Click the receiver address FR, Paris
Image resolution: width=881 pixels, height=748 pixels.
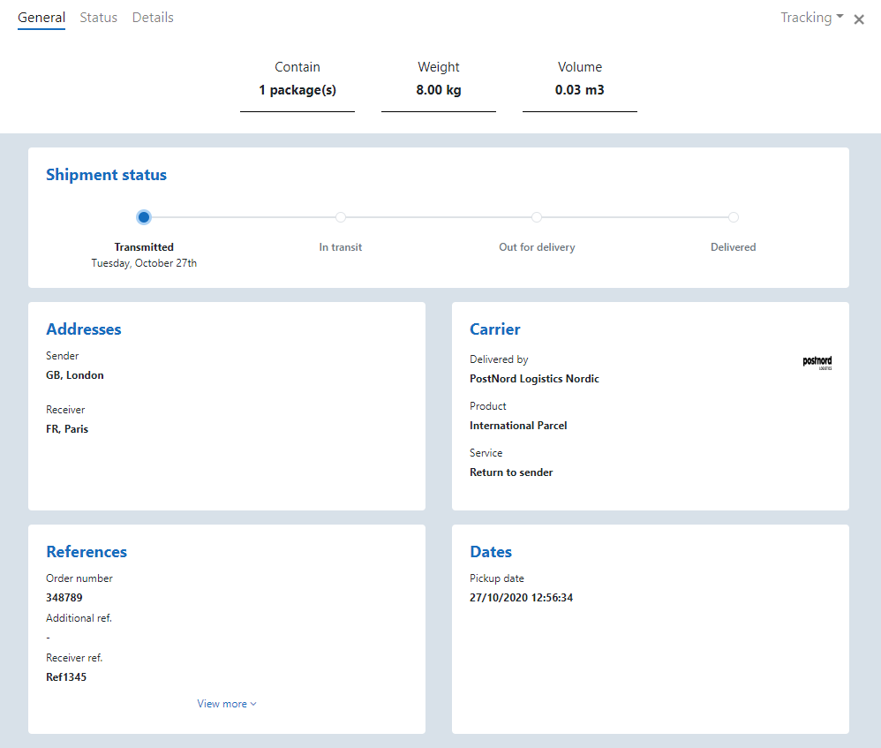coord(67,429)
